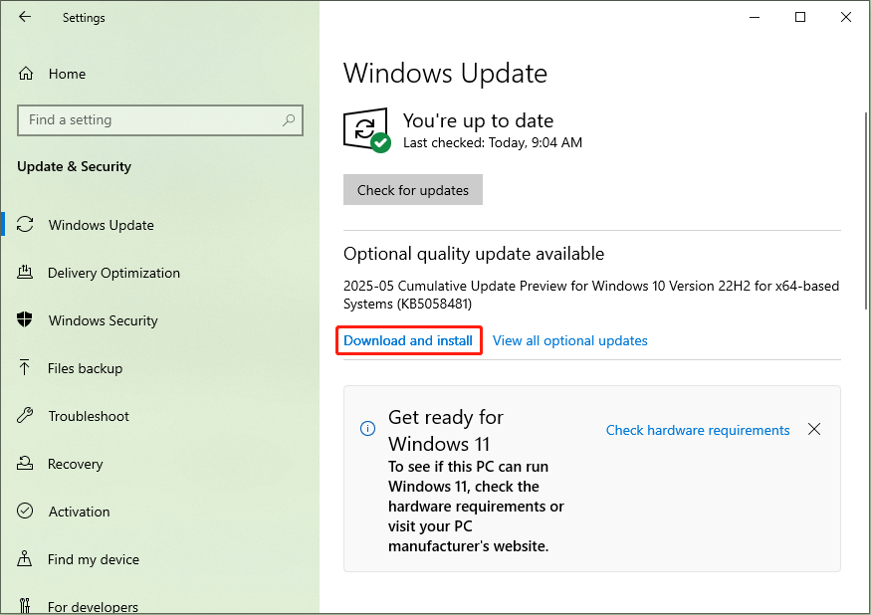
Task: Click Check hardware requirements link
Action: [x=697, y=430]
